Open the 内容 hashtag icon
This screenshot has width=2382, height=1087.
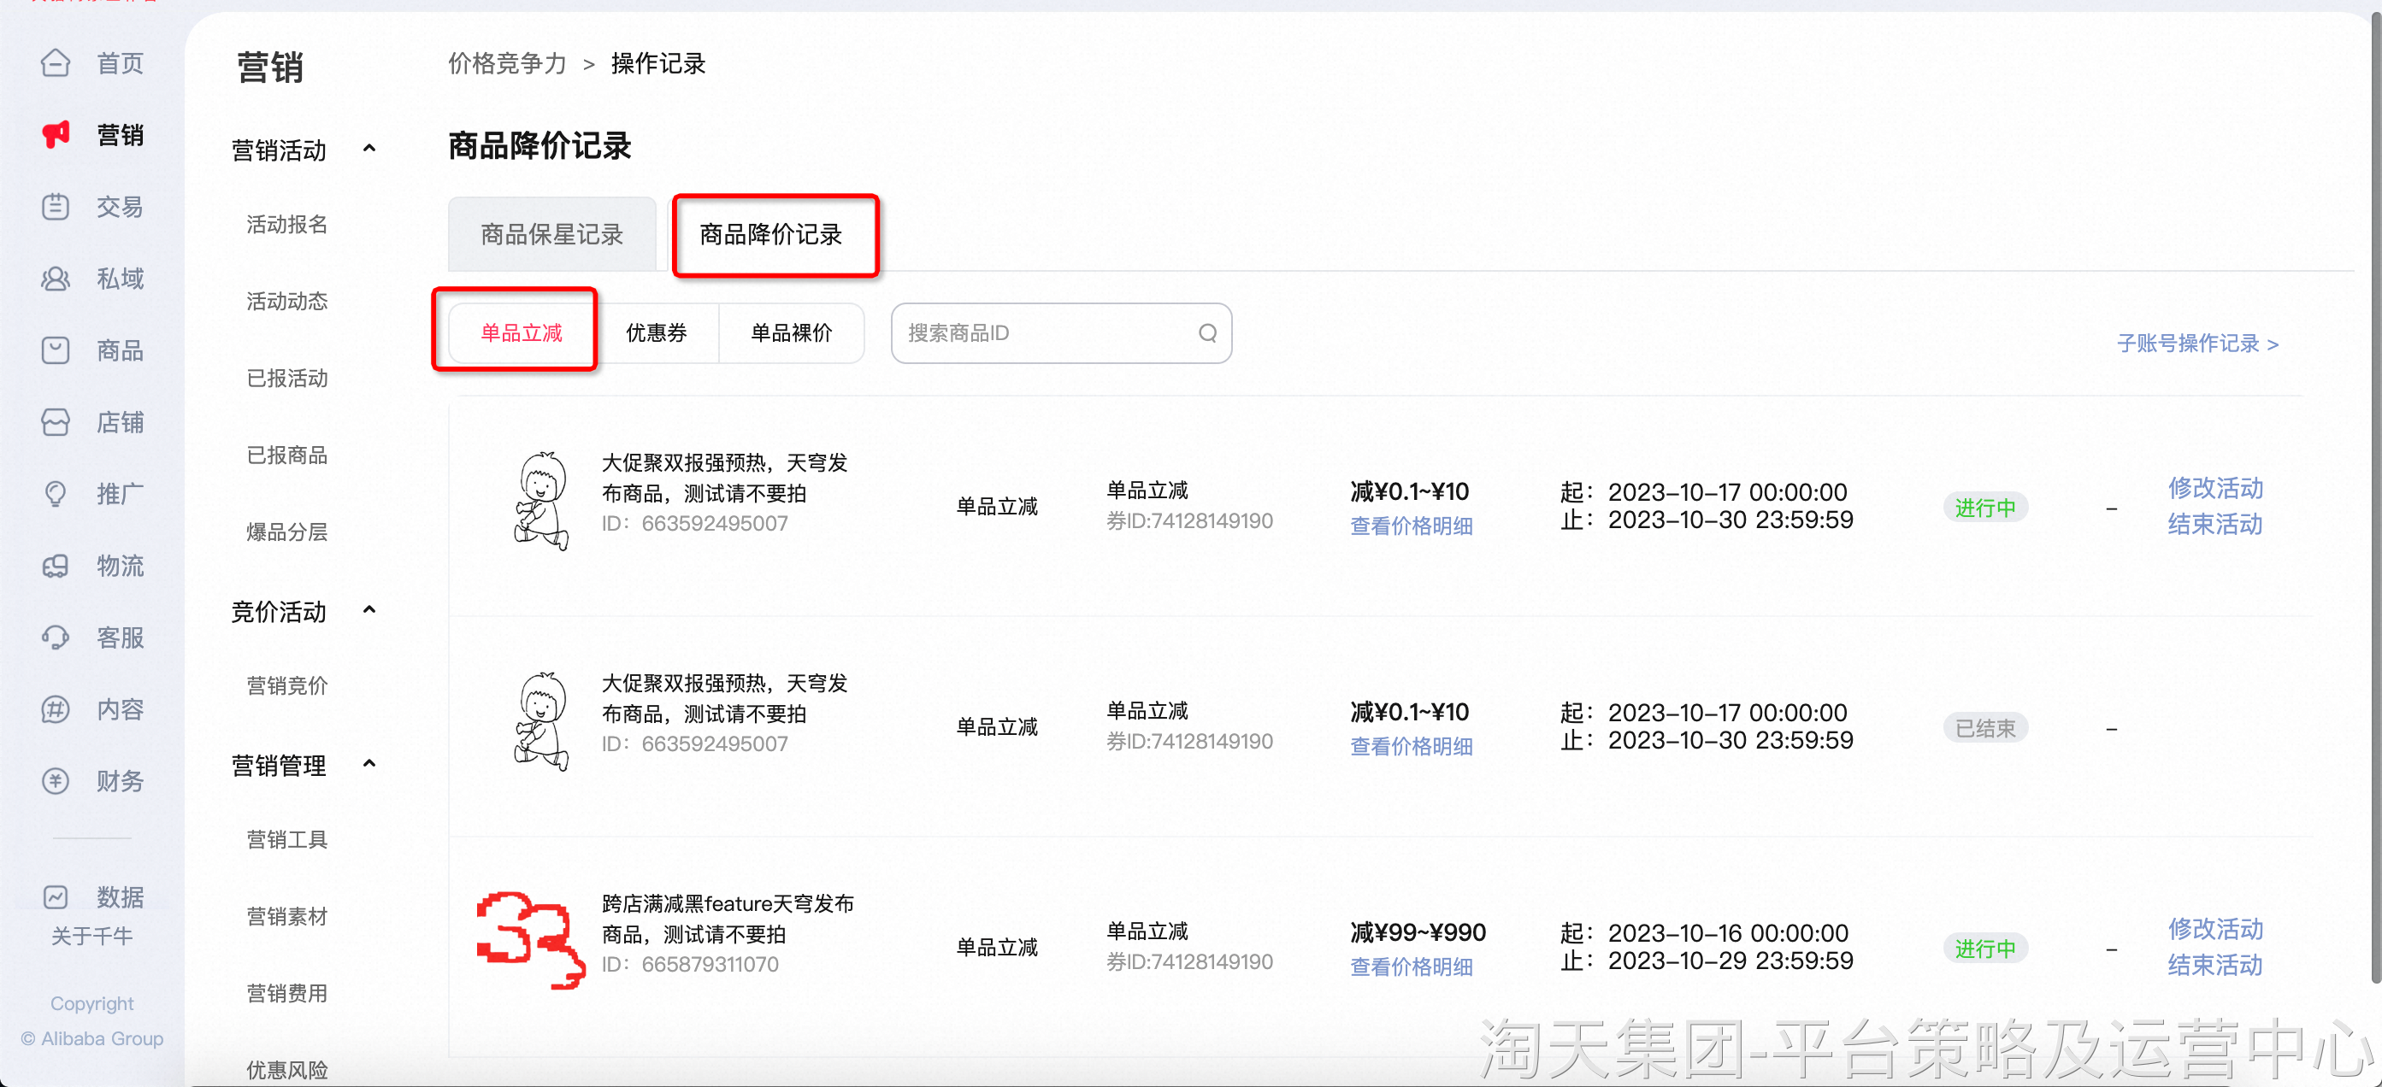point(56,709)
